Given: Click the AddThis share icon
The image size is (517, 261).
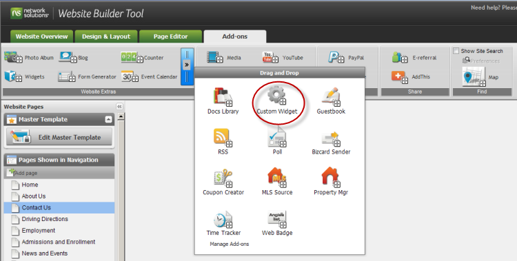Looking at the screenshot, I should (400, 76).
